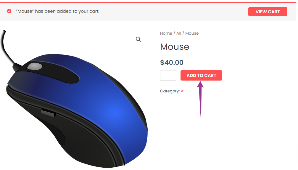This screenshot has width=298, height=170.
Task: Click the red checkmark icon in notification
Action: click(9, 11)
